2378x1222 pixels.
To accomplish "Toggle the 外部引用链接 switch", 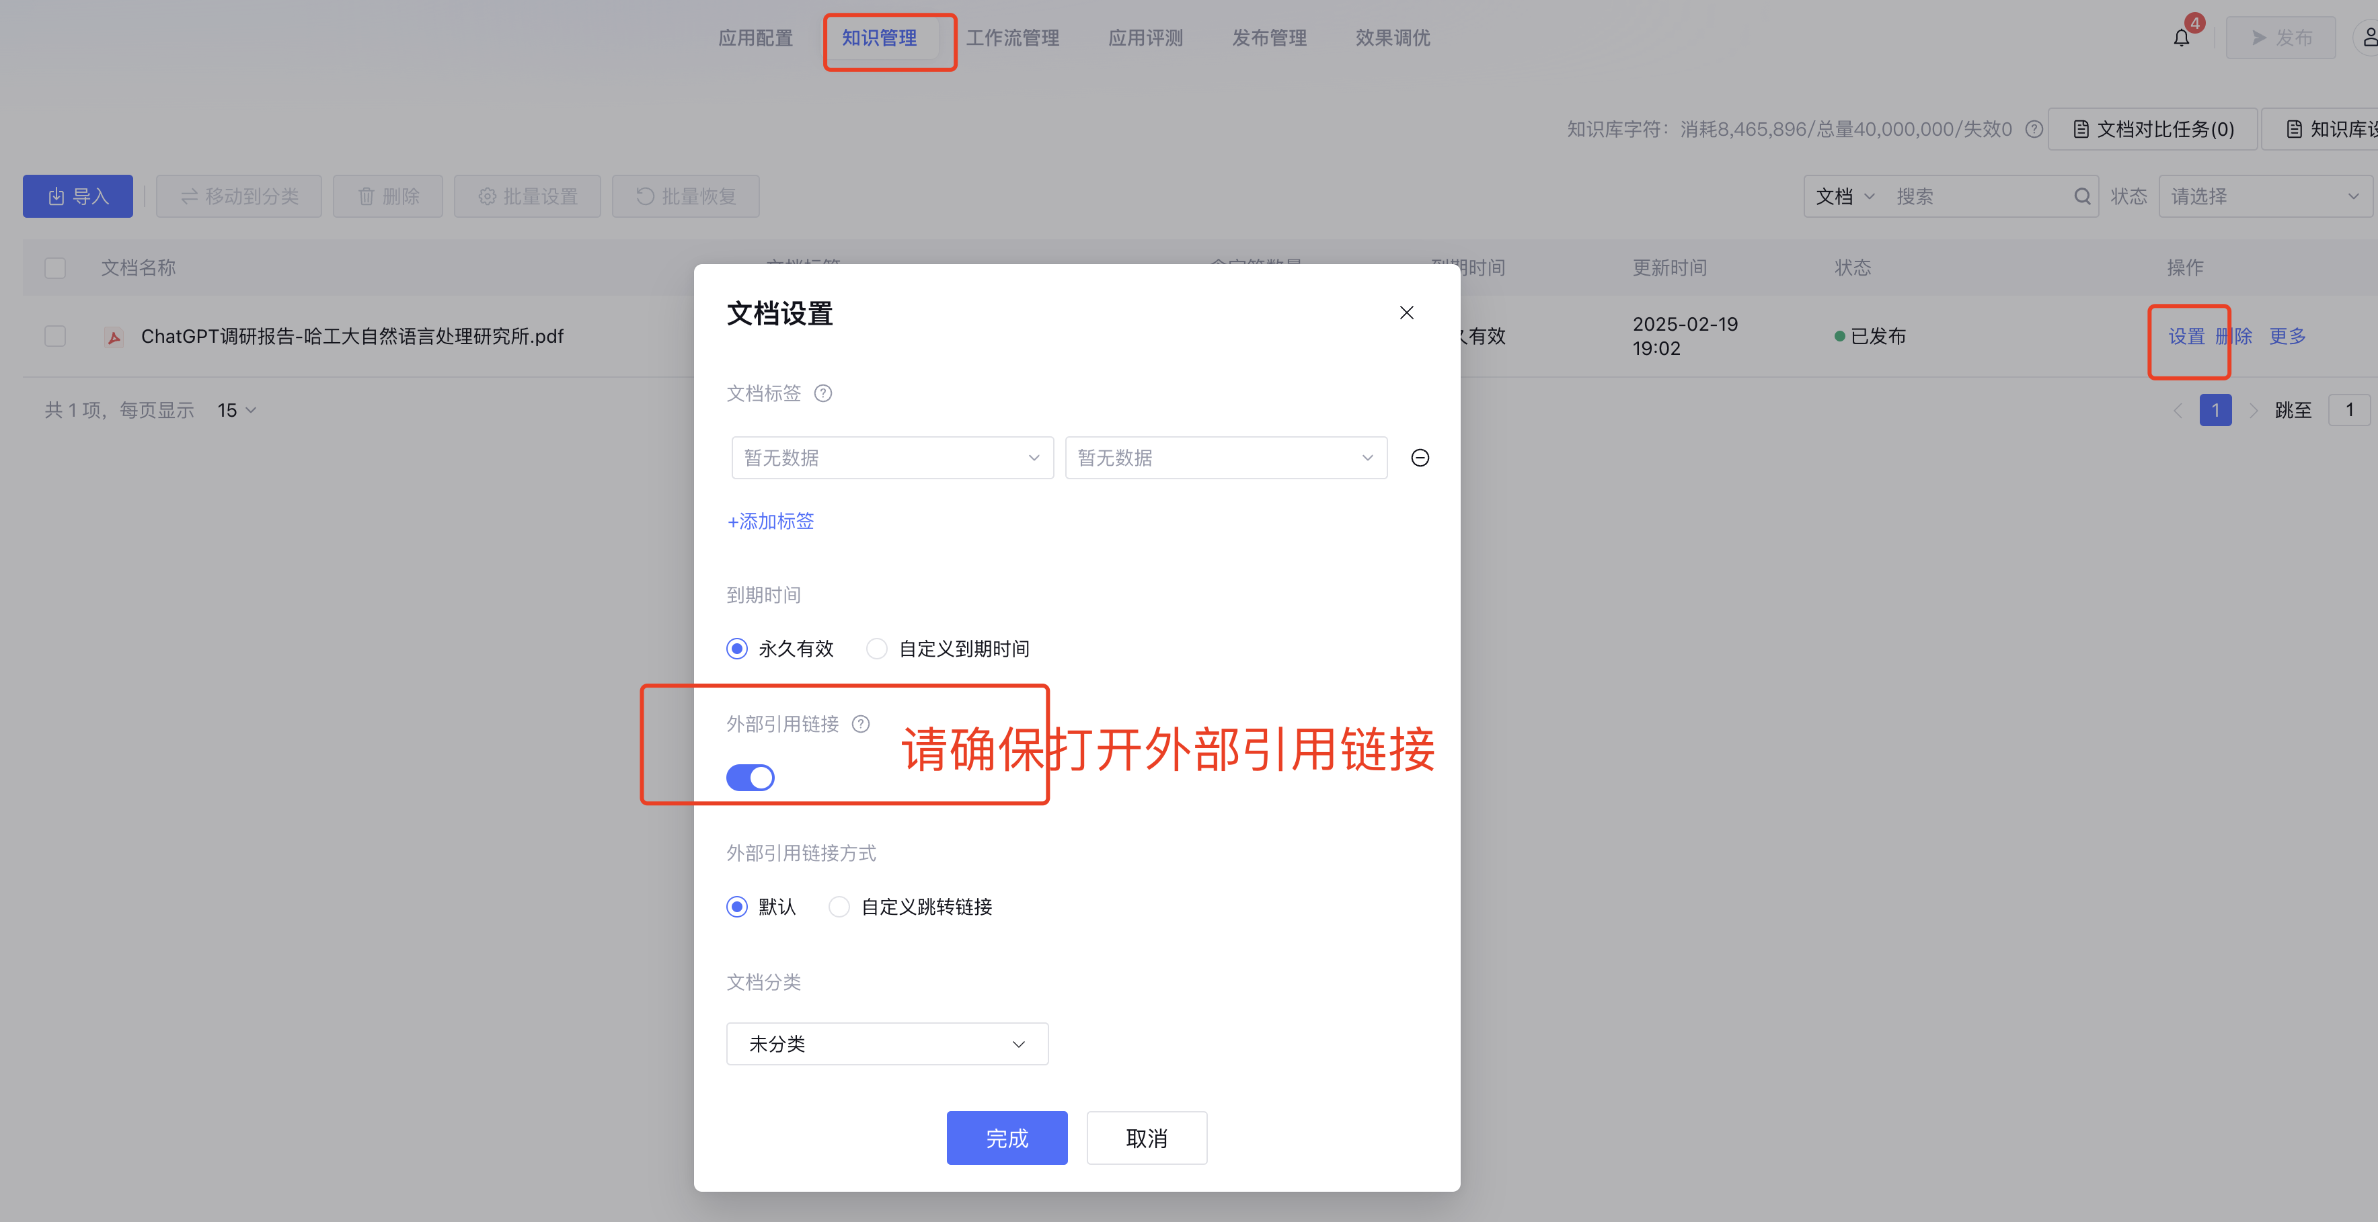I will pos(751,778).
